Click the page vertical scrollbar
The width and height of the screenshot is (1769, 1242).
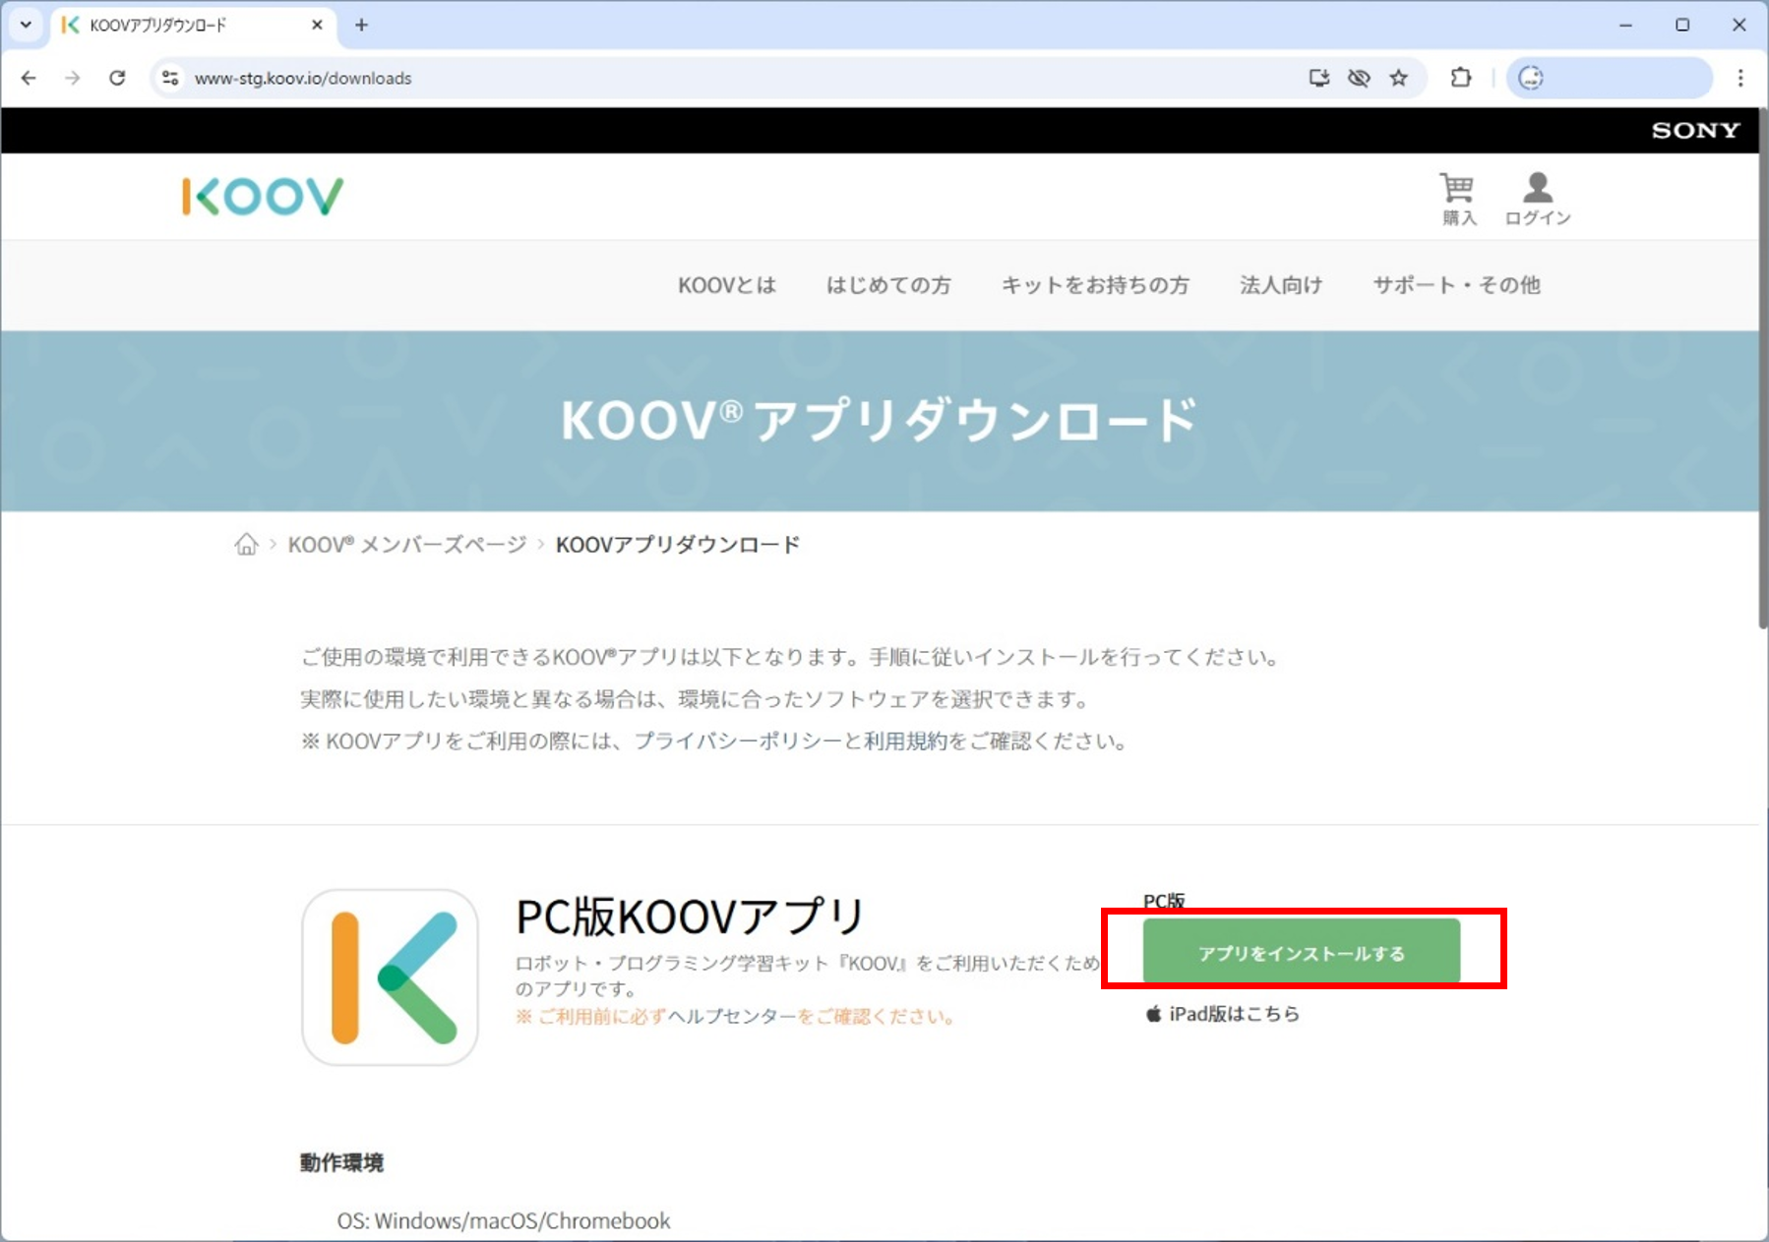pos(1762,393)
